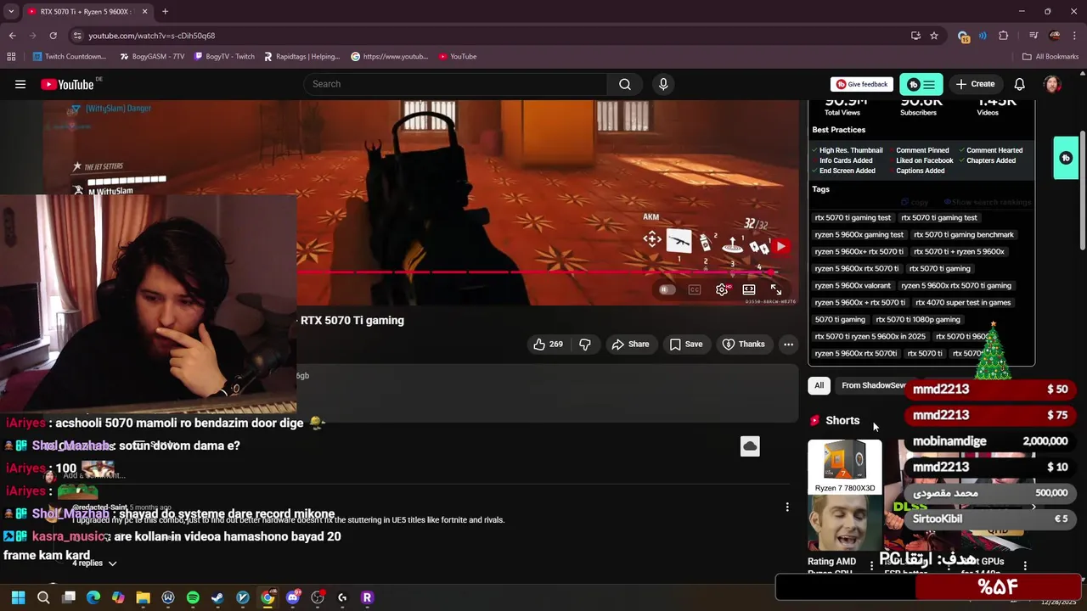The width and height of the screenshot is (1087, 611).
Task: Open options for Rating AMD short
Action: pos(871,565)
